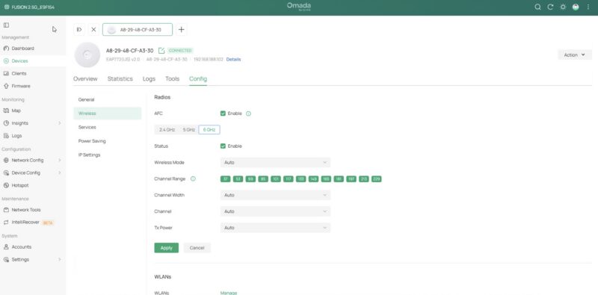Image resolution: width=598 pixels, height=295 pixels.
Task: Select the 5 GHz radio band tab
Action: 189,130
